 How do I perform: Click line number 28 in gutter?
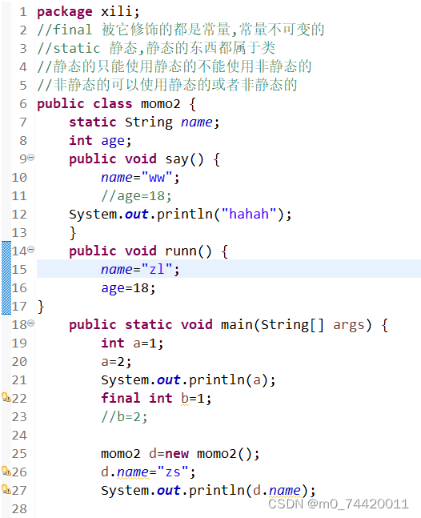click(x=19, y=508)
